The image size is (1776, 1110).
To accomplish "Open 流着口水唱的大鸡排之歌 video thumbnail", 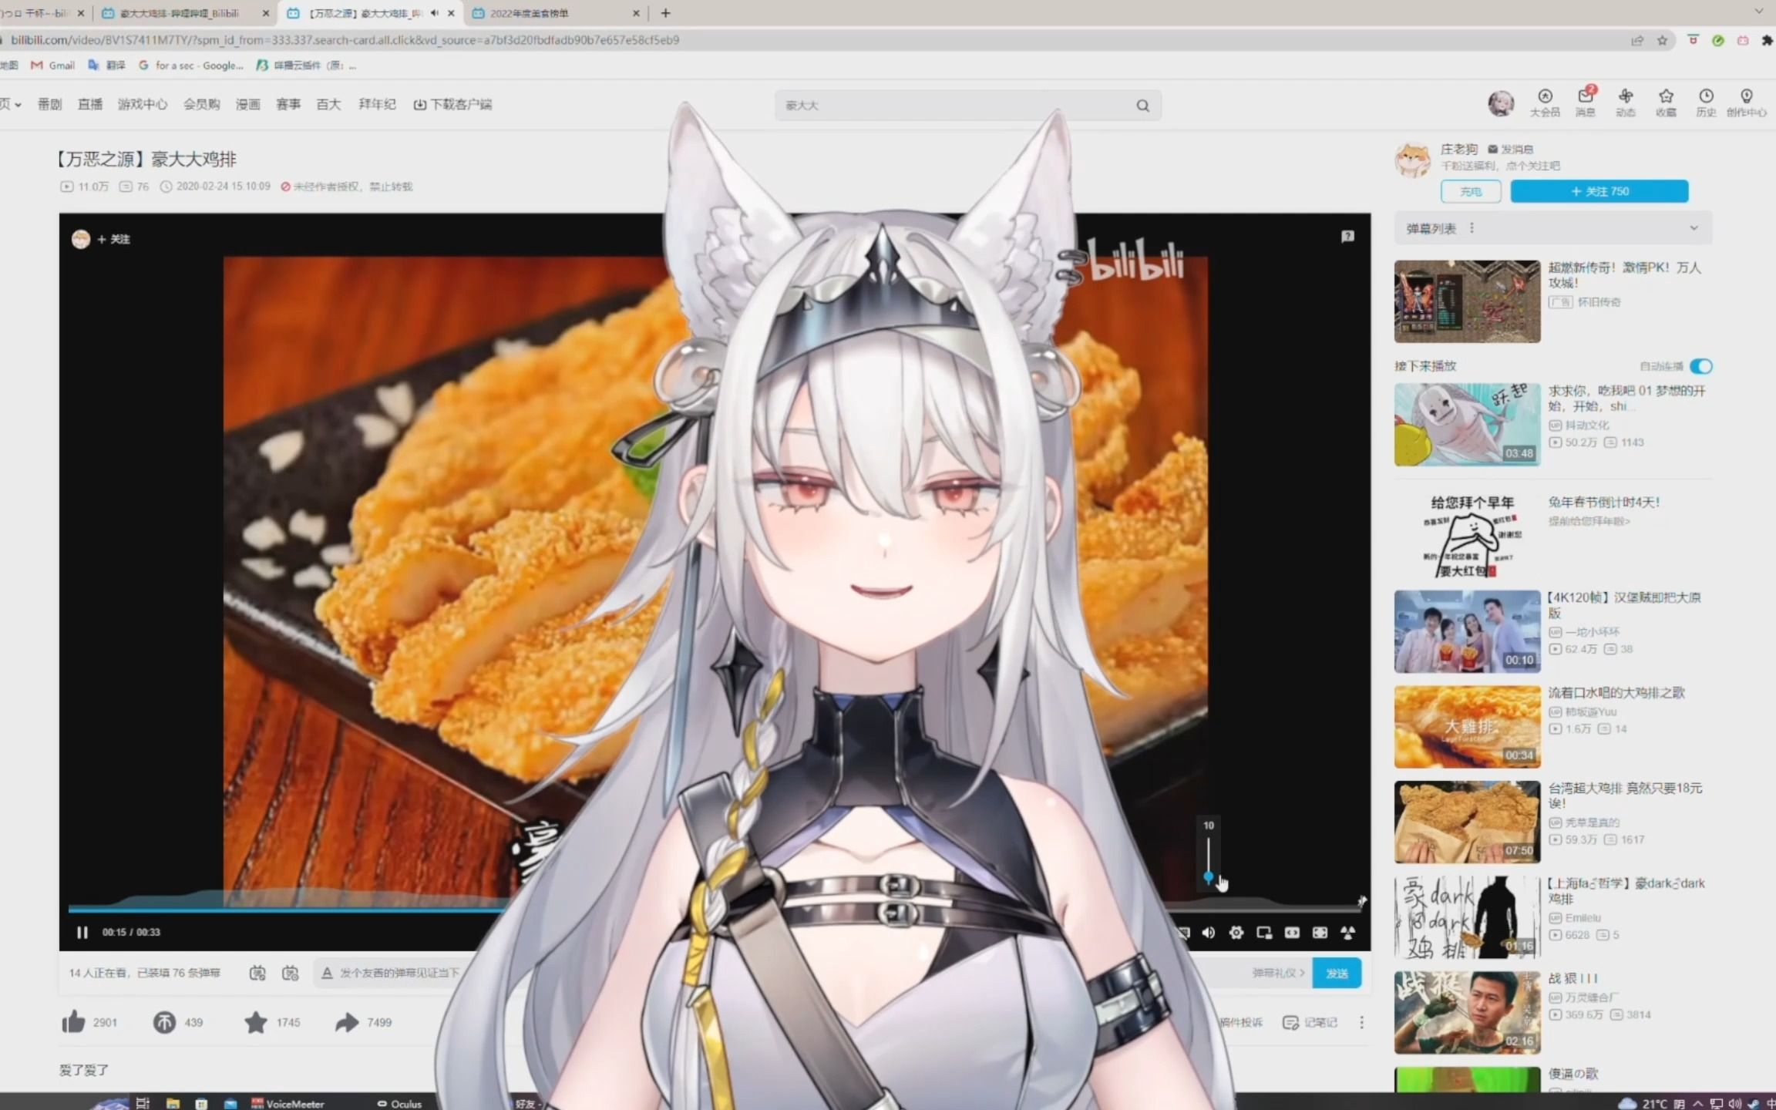I will [1467, 727].
